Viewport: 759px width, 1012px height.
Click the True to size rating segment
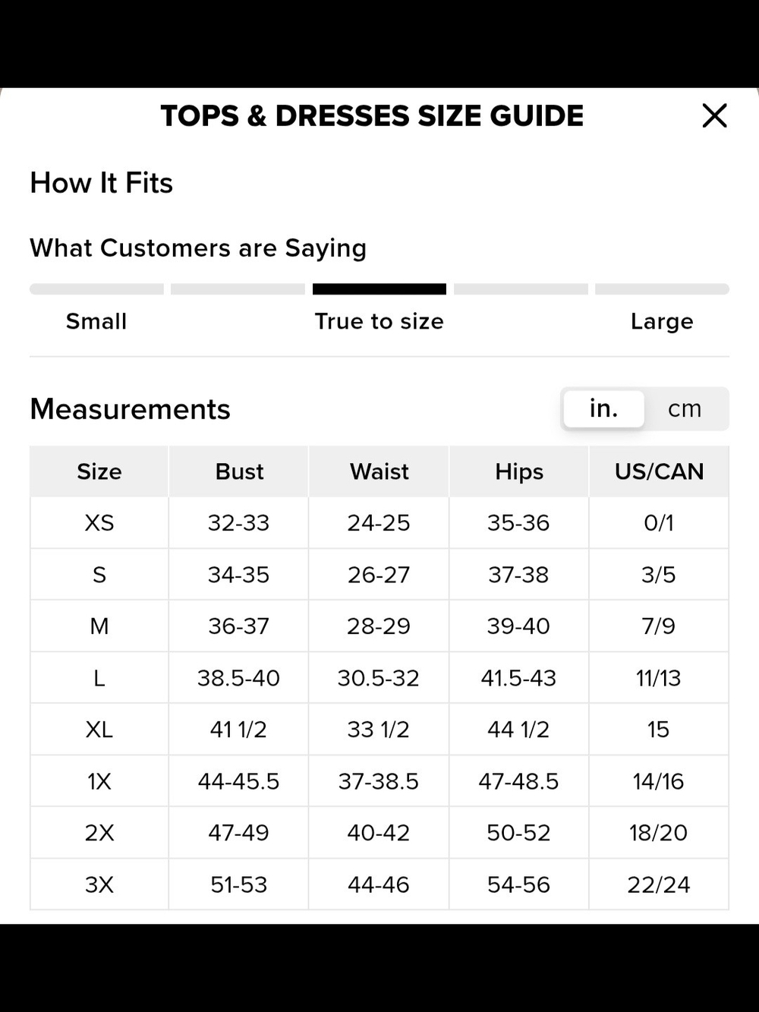(x=379, y=289)
